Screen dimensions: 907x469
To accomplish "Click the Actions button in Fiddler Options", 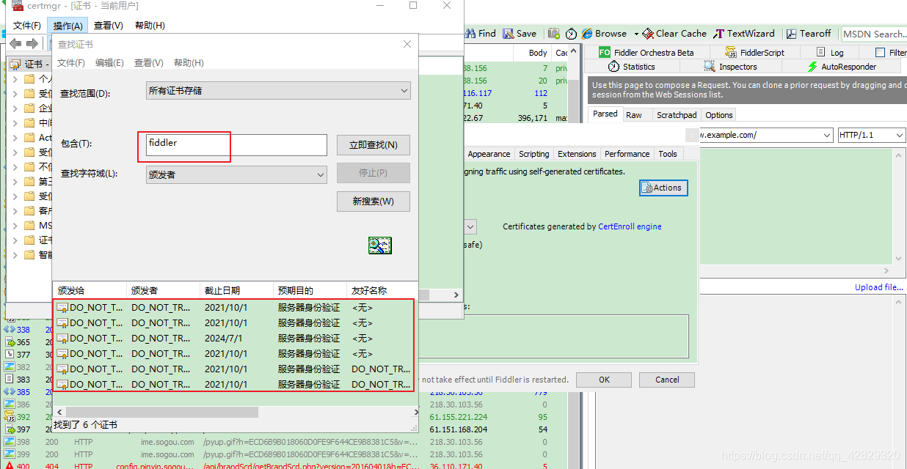I will click(663, 188).
